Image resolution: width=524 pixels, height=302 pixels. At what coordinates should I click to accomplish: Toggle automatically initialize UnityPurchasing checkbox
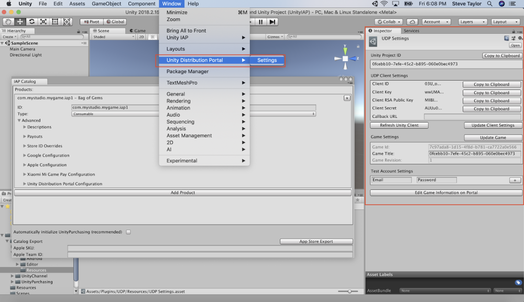click(128, 232)
